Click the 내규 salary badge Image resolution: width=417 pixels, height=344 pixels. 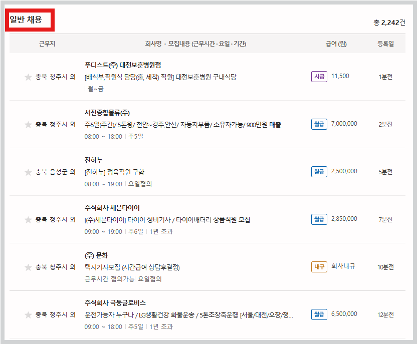click(x=319, y=267)
